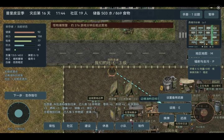
Task: Reload with the 换弹 button
Action: click(166, 118)
